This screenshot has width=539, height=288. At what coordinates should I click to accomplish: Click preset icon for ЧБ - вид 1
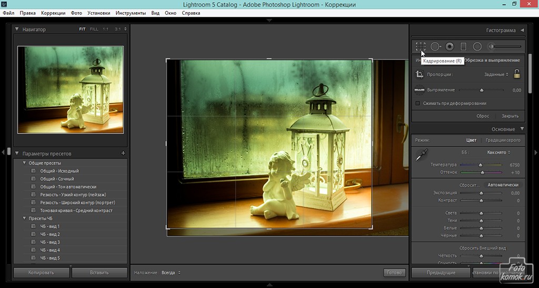tap(33, 226)
